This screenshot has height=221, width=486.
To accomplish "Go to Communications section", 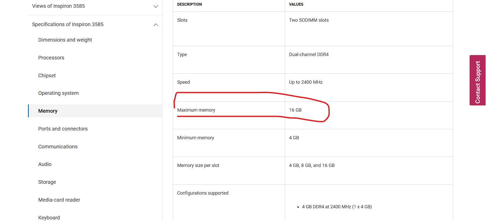I will [x=58, y=147].
